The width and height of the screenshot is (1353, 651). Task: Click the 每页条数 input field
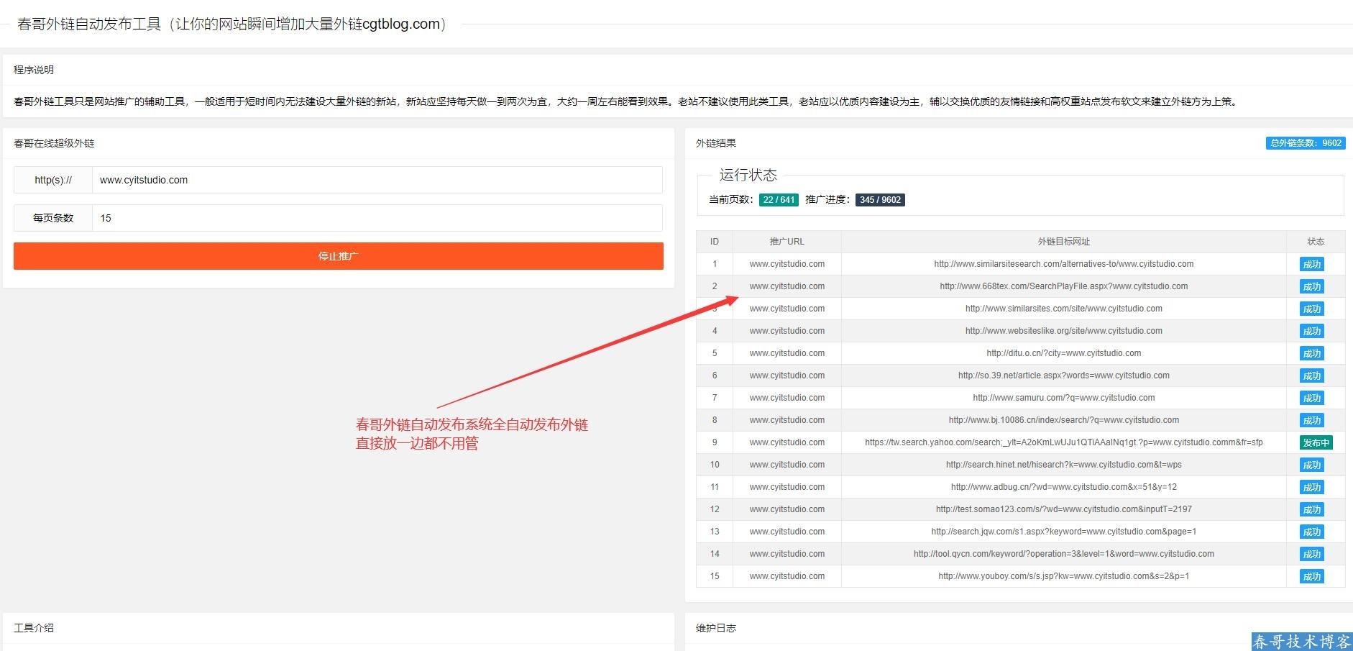(377, 218)
